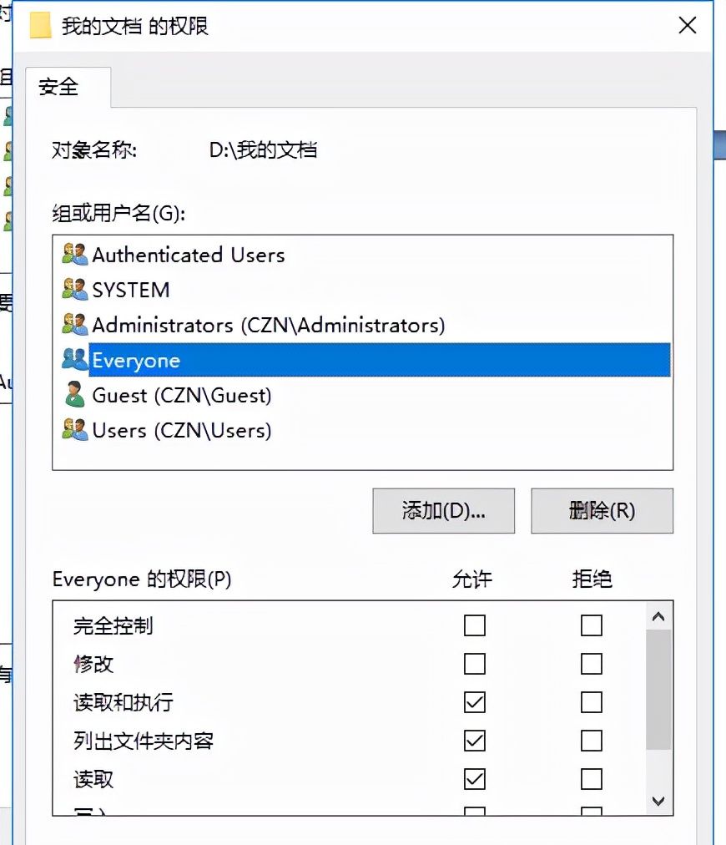Click the SYSTEM group icon
Image resolution: width=726 pixels, height=845 pixels.
[74, 290]
